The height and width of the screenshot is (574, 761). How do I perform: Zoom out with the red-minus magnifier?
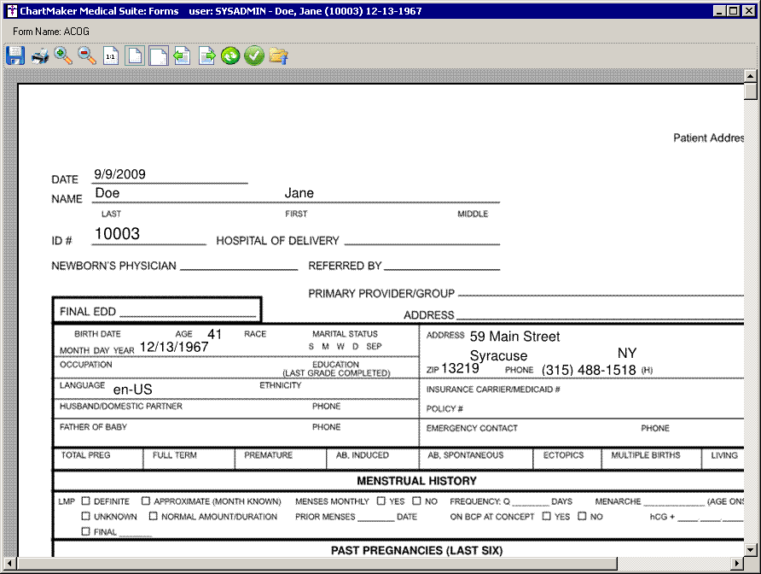[87, 56]
